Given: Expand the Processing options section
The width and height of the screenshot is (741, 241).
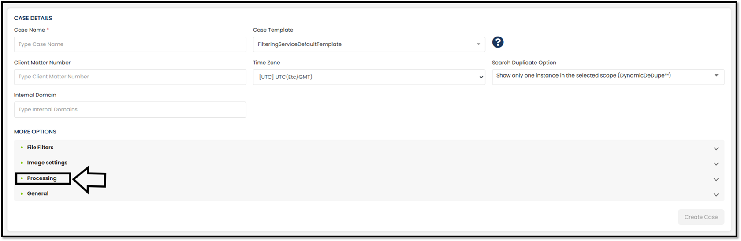Looking at the screenshot, I should point(42,178).
